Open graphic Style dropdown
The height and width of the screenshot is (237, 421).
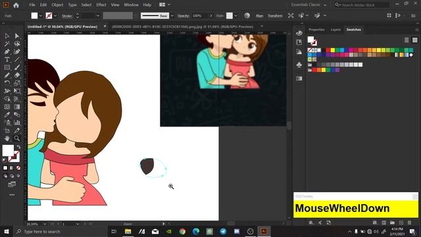pos(235,16)
